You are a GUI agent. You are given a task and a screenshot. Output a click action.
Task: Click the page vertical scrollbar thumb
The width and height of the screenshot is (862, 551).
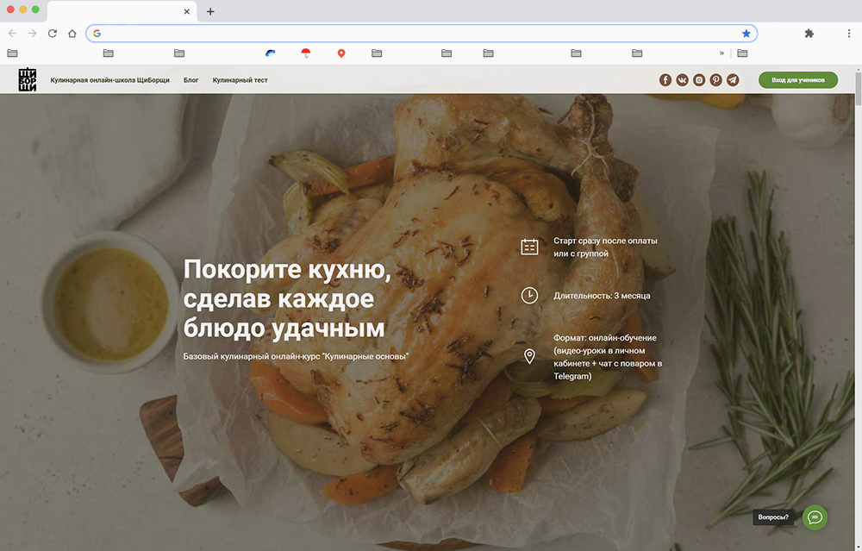click(859, 87)
